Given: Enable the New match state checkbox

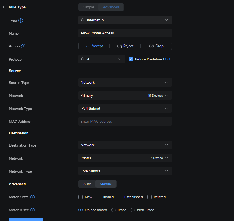Looking at the screenshot, I should (81, 197).
